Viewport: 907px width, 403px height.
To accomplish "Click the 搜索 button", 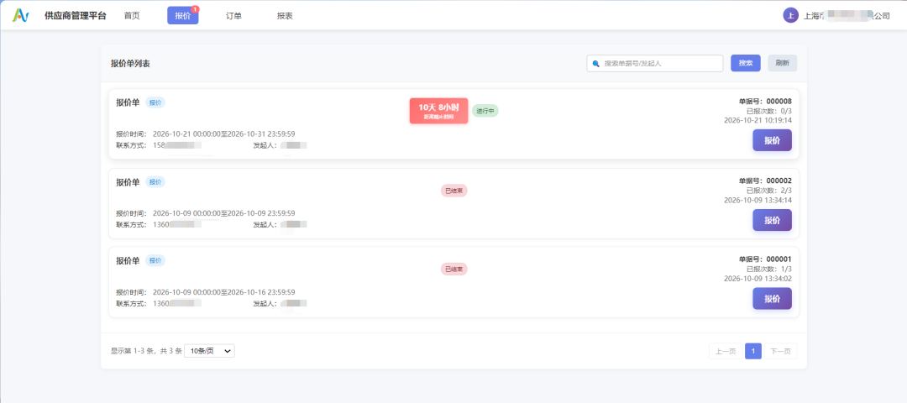I will tap(746, 63).
